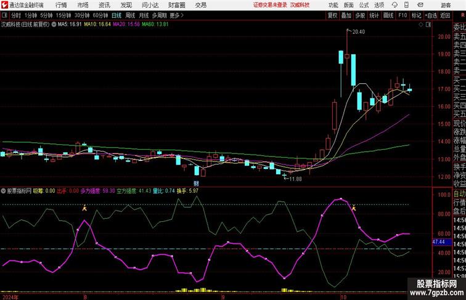Viewport: 466px width, 300px height.
Task: Click the 2024年 date axis label
Action: tap(10, 297)
